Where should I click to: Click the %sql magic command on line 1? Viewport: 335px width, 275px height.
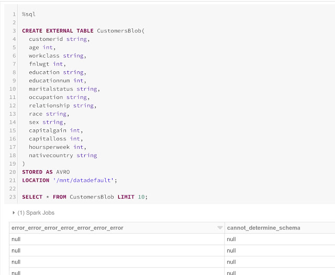29,14
